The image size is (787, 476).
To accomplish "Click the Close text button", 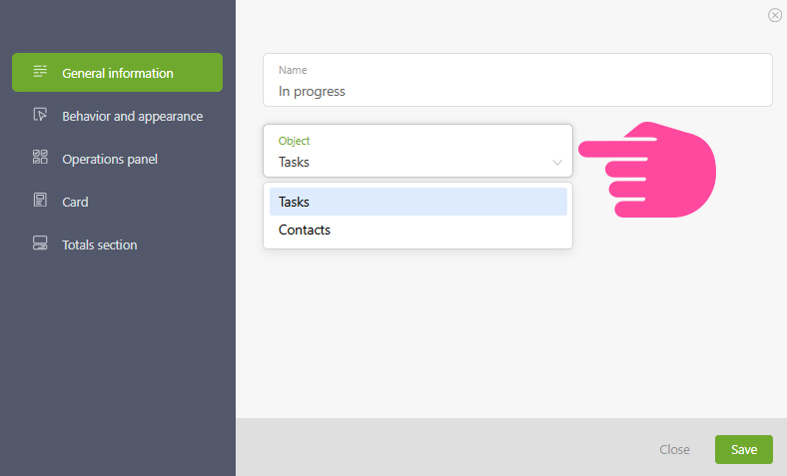I will click(674, 449).
